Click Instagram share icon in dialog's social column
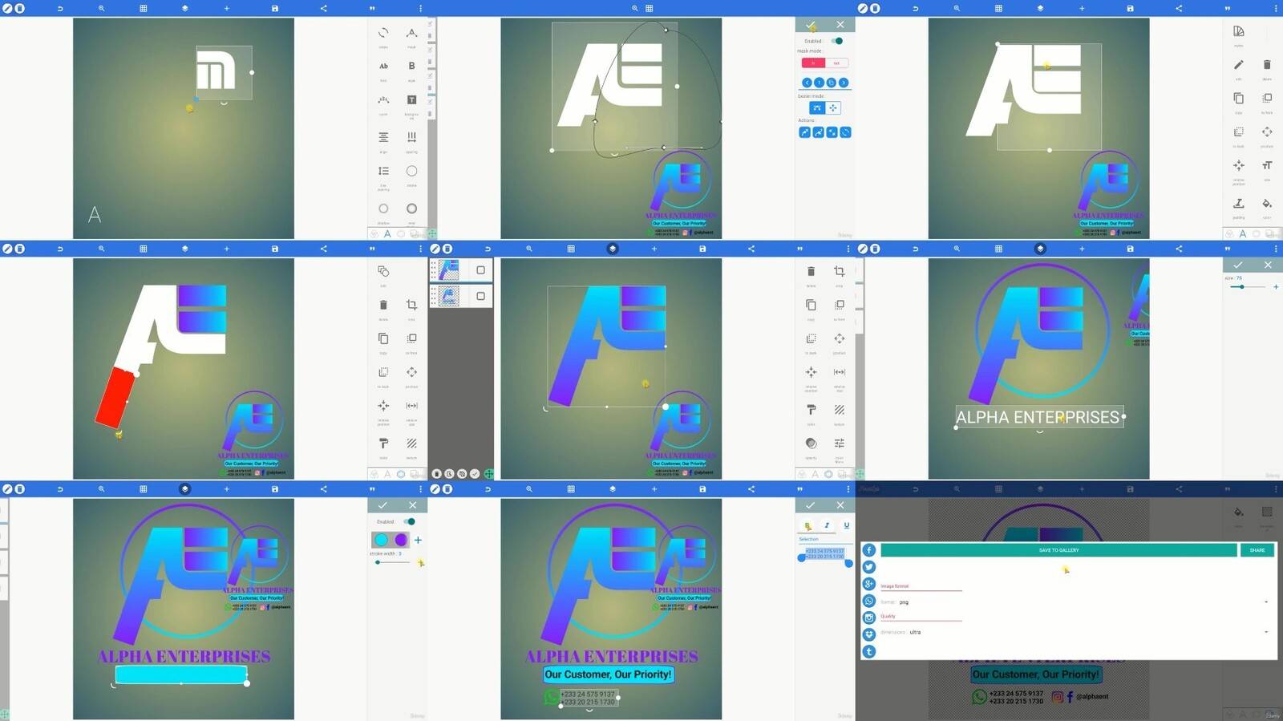The width and height of the screenshot is (1283, 721). (868, 618)
